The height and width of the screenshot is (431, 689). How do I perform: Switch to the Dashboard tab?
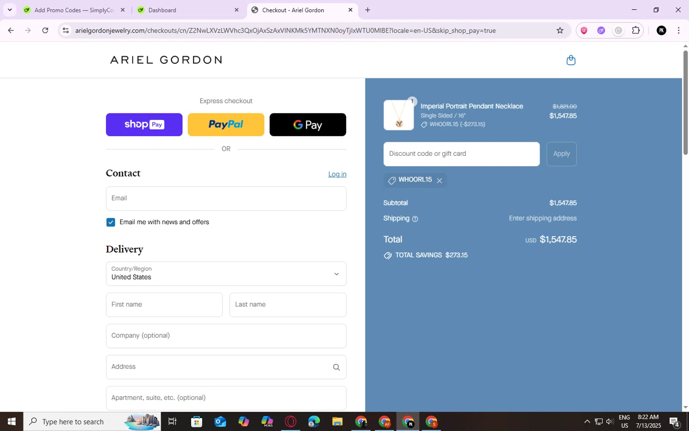coord(188,10)
